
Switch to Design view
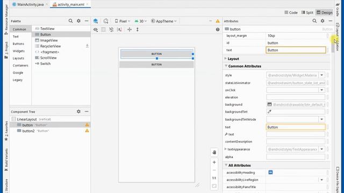click(x=325, y=12)
